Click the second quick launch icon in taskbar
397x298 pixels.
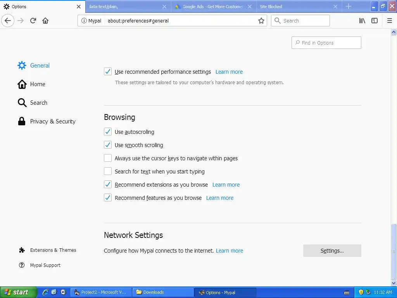(54, 292)
